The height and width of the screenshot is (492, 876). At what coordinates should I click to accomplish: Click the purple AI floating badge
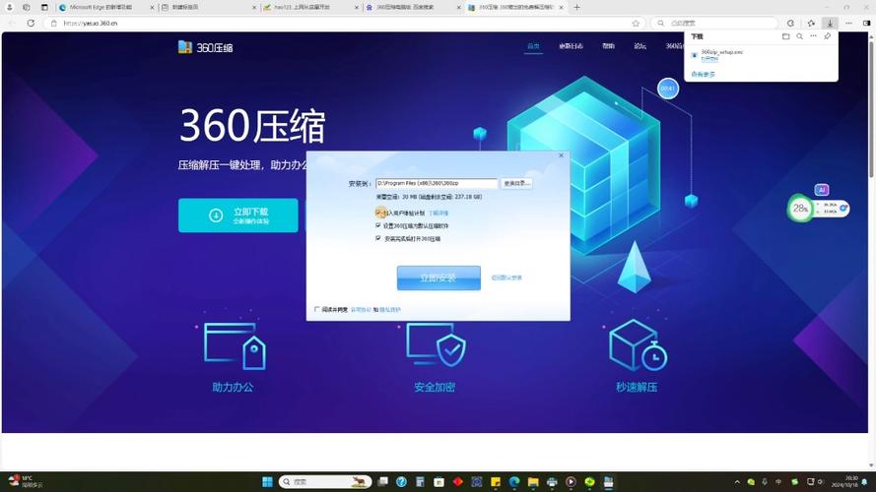point(821,190)
